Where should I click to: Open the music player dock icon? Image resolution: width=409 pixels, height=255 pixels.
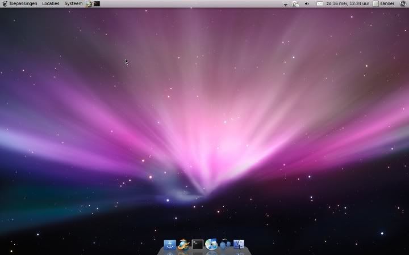click(x=211, y=244)
